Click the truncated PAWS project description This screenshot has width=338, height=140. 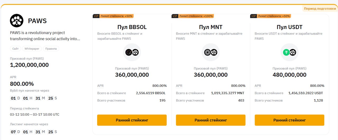pos(45,36)
